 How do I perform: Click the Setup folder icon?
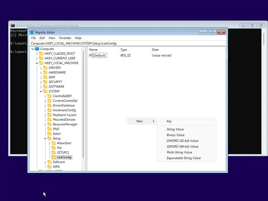coord(49,138)
